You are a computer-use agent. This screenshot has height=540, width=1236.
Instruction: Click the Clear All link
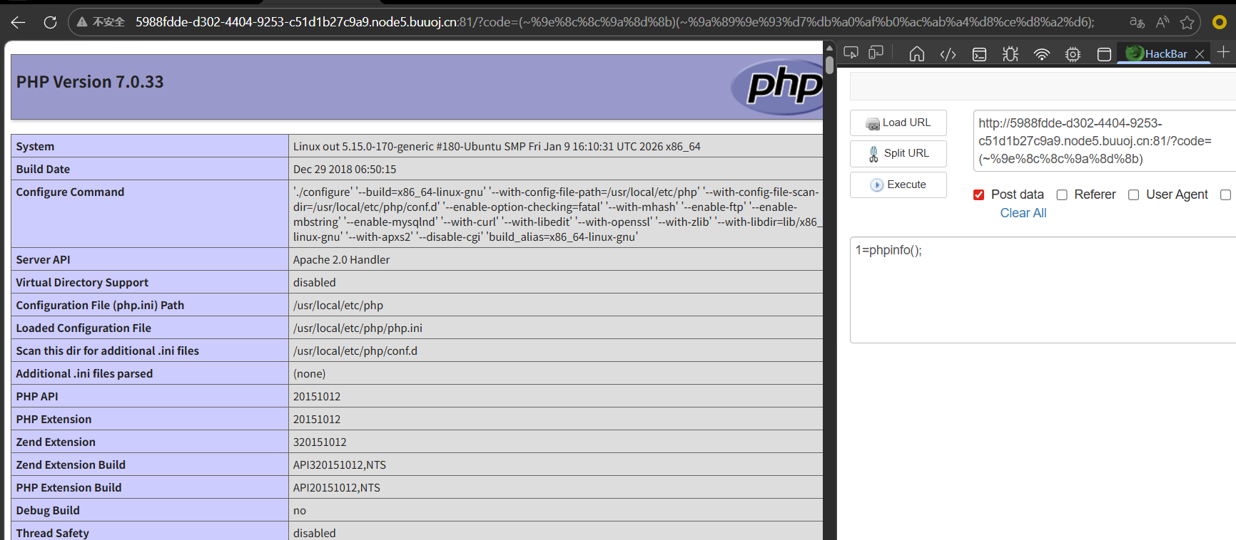click(1023, 213)
